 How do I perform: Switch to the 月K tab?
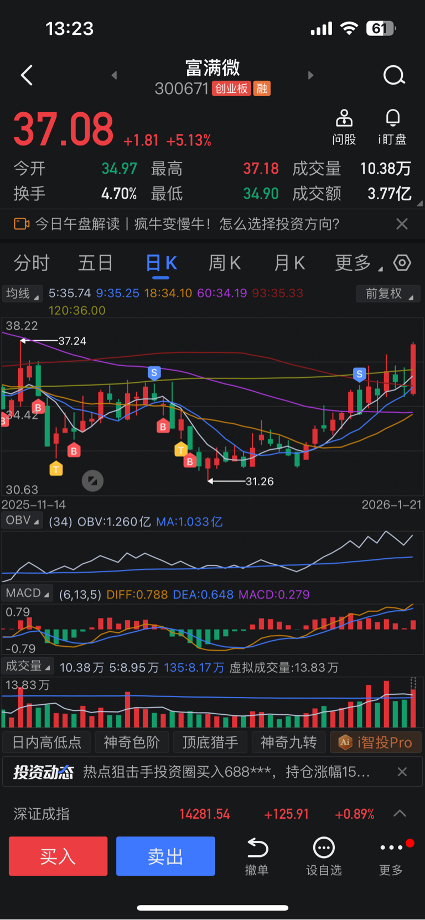click(289, 263)
